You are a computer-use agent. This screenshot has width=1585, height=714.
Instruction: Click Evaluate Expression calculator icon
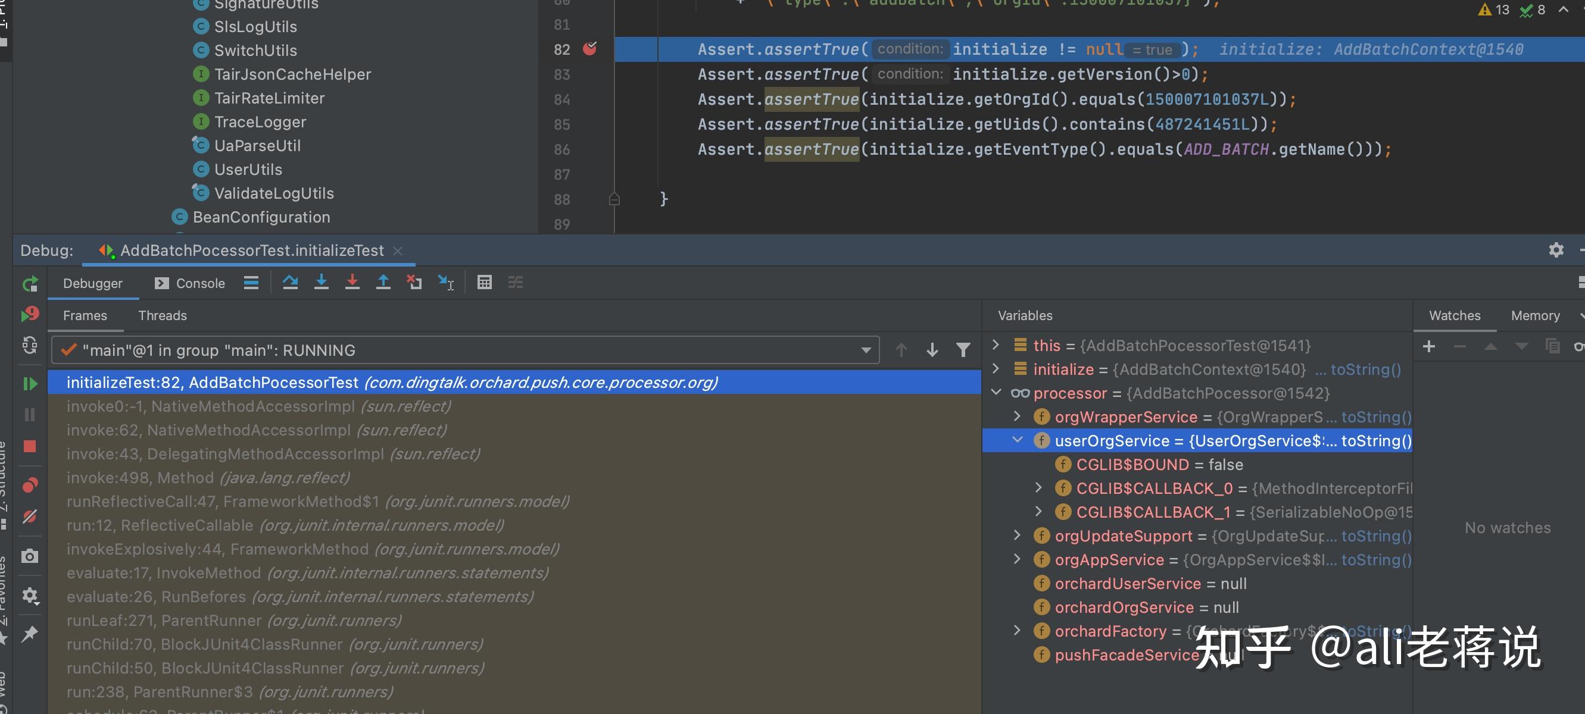(x=484, y=282)
